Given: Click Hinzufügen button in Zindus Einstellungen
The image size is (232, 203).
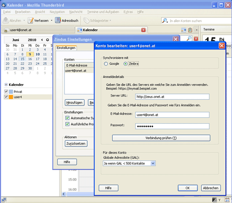Looking at the screenshot, I should (x=75, y=102).
